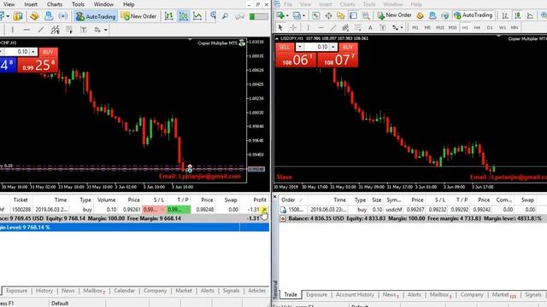Select text A tool in right window
This screenshot has width=547, height=307.
tap(370, 28)
